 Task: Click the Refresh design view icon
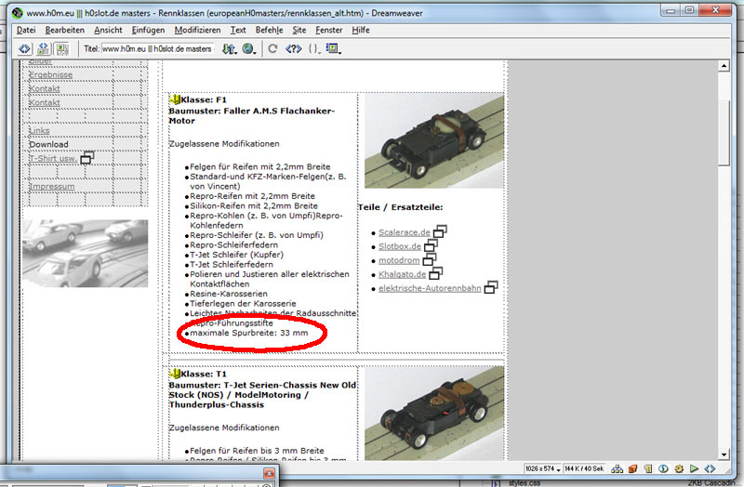pyautogui.click(x=272, y=48)
